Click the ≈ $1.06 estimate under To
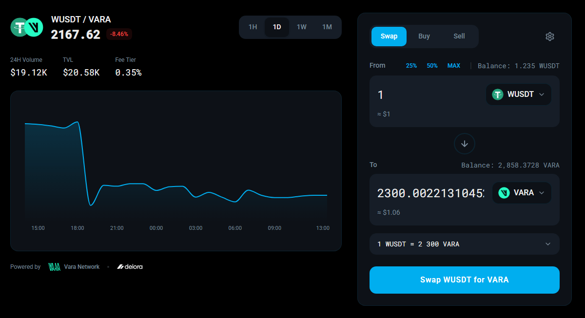 coord(389,212)
